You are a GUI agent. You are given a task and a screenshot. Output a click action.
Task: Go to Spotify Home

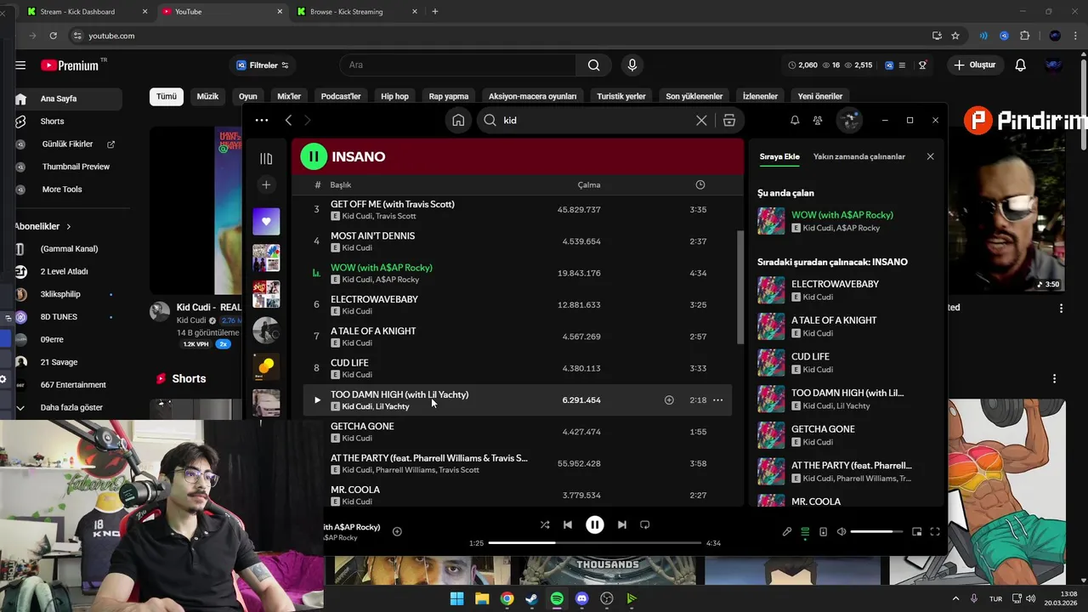tap(458, 121)
